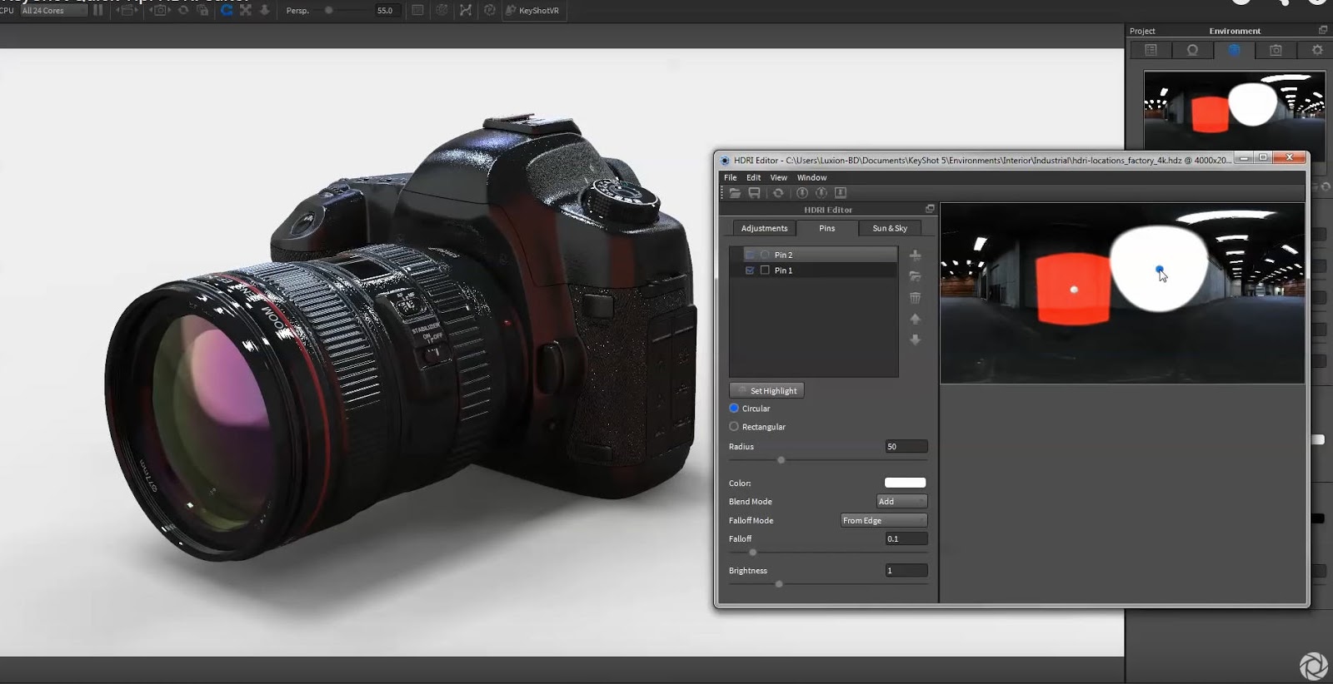
Task: Save the HDRI using the disk icon
Action: pos(754,193)
